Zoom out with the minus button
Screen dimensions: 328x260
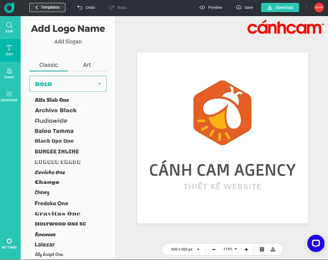214,249
